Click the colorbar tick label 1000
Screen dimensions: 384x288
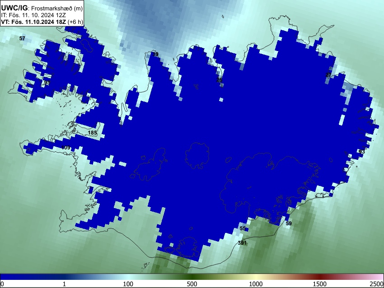[256, 284]
